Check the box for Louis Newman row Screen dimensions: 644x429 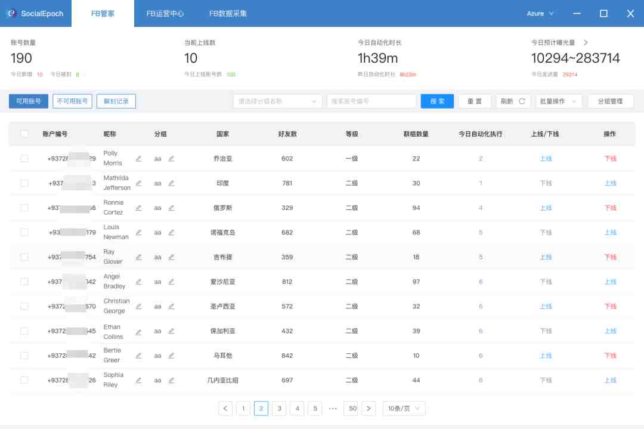pos(24,233)
